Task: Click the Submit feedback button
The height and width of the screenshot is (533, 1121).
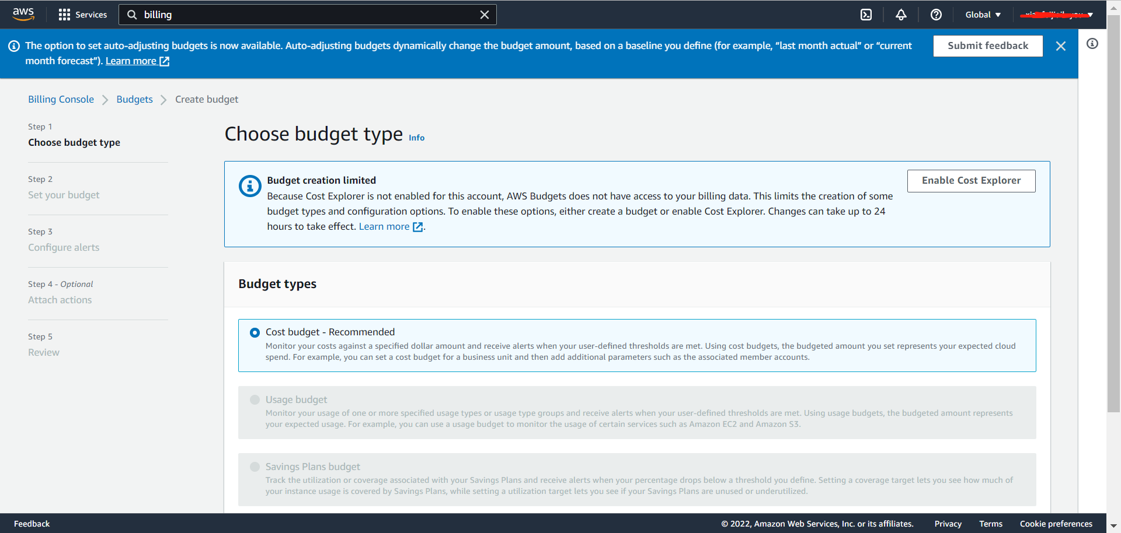Action: coord(988,45)
